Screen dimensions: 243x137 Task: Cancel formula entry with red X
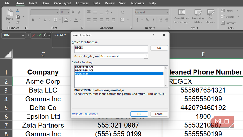click(34, 35)
